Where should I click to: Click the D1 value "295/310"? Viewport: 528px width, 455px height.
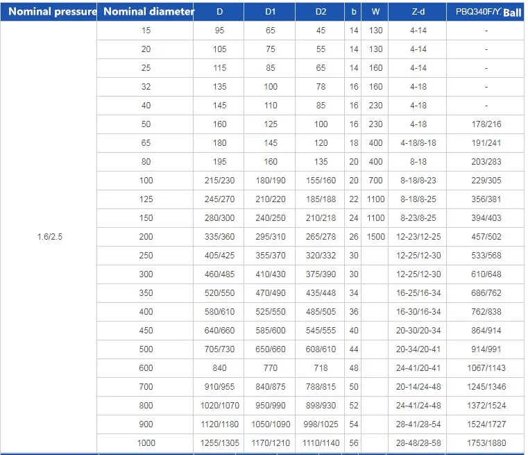[270, 237]
